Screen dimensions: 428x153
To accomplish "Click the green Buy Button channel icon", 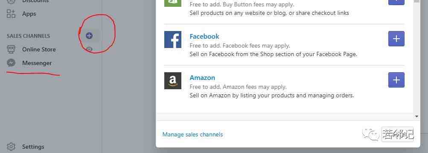I will [173, 3].
